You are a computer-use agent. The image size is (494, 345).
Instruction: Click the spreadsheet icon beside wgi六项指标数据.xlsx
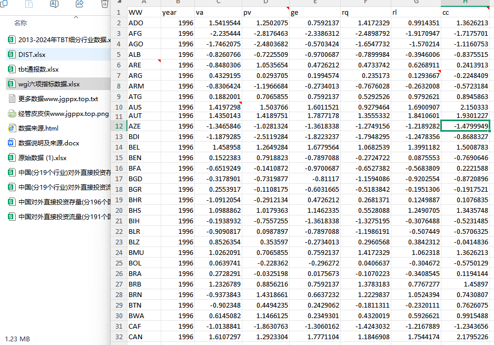click(x=12, y=84)
